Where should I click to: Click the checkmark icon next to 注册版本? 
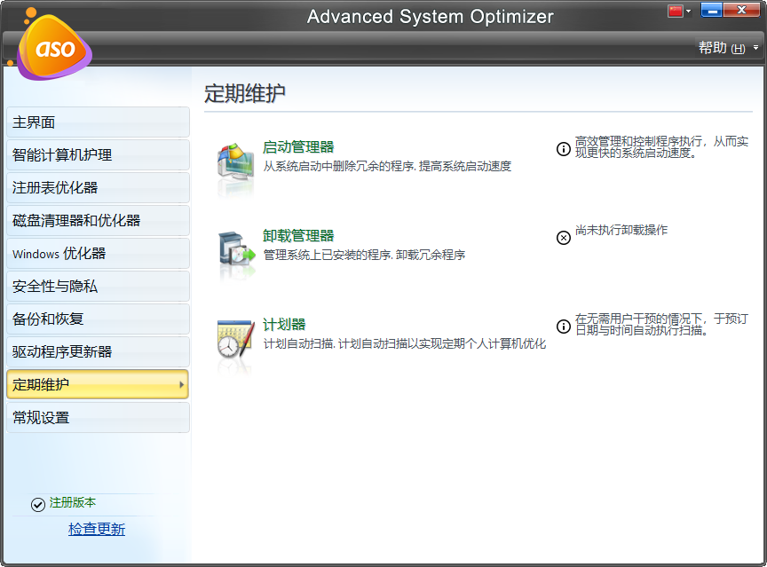click(x=38, y=504)
